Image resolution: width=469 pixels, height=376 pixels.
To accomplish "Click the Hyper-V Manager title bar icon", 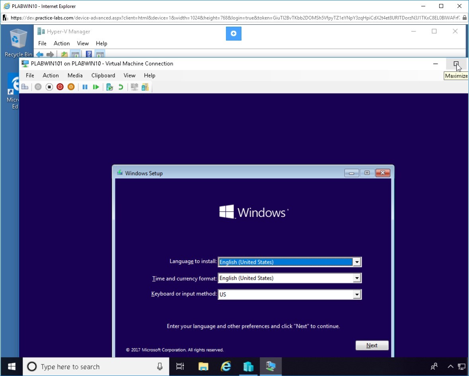I will [41, 31].
